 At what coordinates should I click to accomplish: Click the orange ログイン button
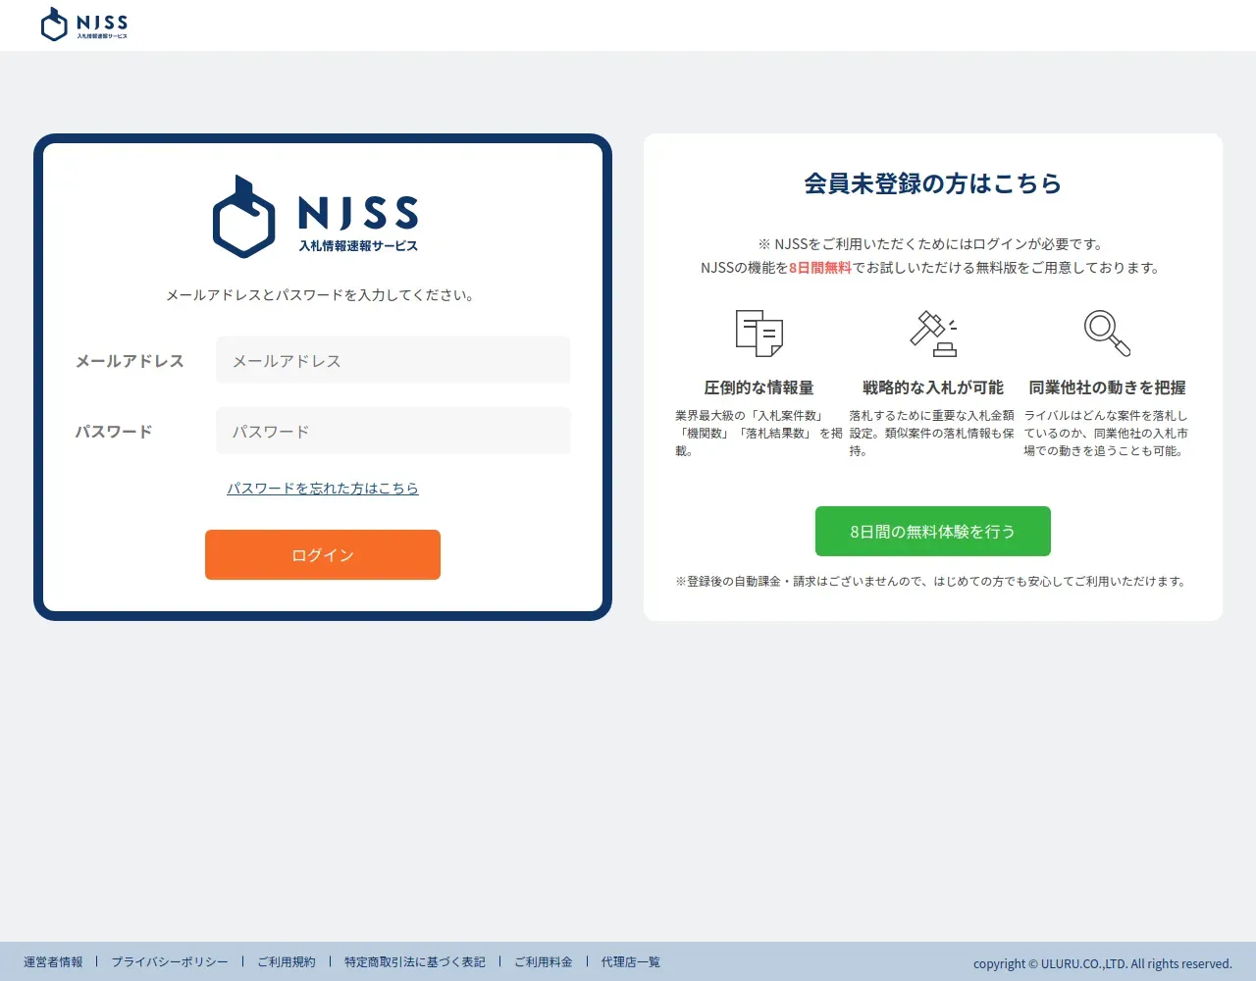click(x=323, y=555)
